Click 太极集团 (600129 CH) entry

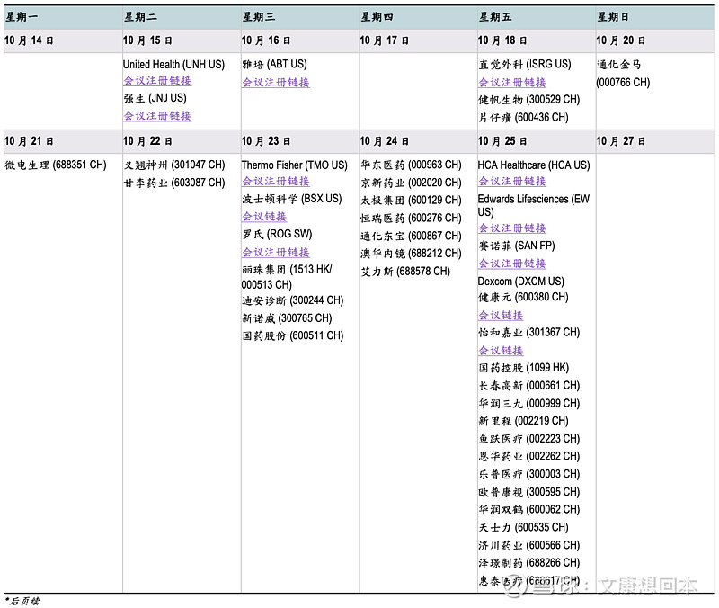(x=411, y=200)
